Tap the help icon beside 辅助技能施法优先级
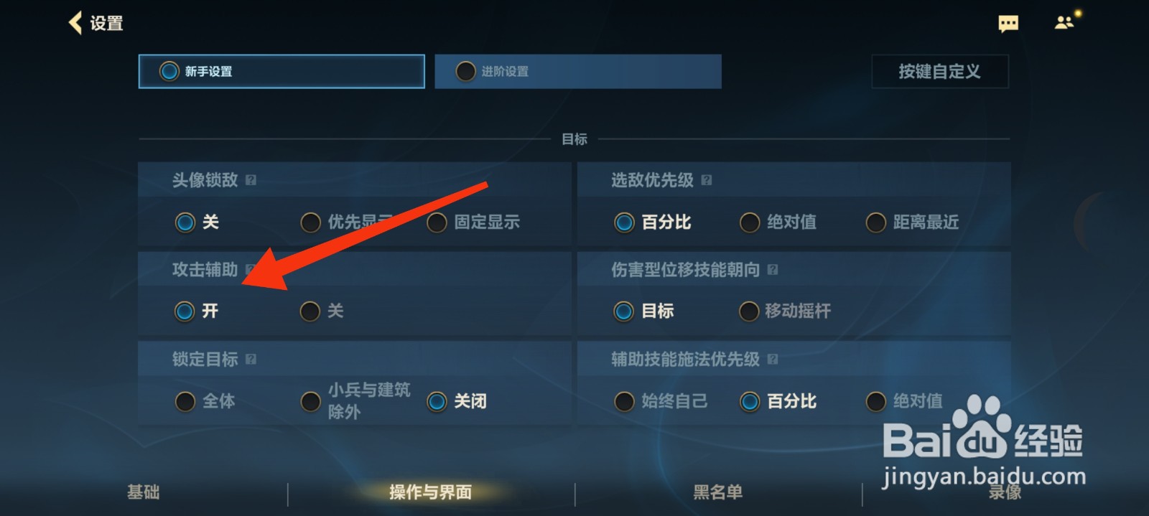Image resolution: width=1149 pixels, height=516 pixels. [773, 359]
